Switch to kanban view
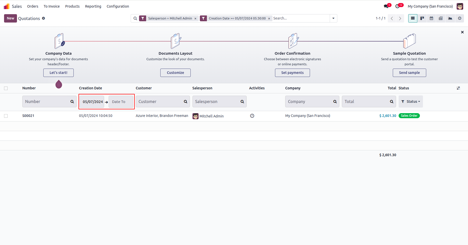This screenshot has width=468, height=245. pos(422,18)
